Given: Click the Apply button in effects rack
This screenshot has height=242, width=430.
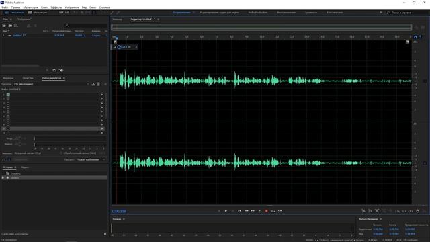Looking at the screenshot, I should (x=21, y=160).
